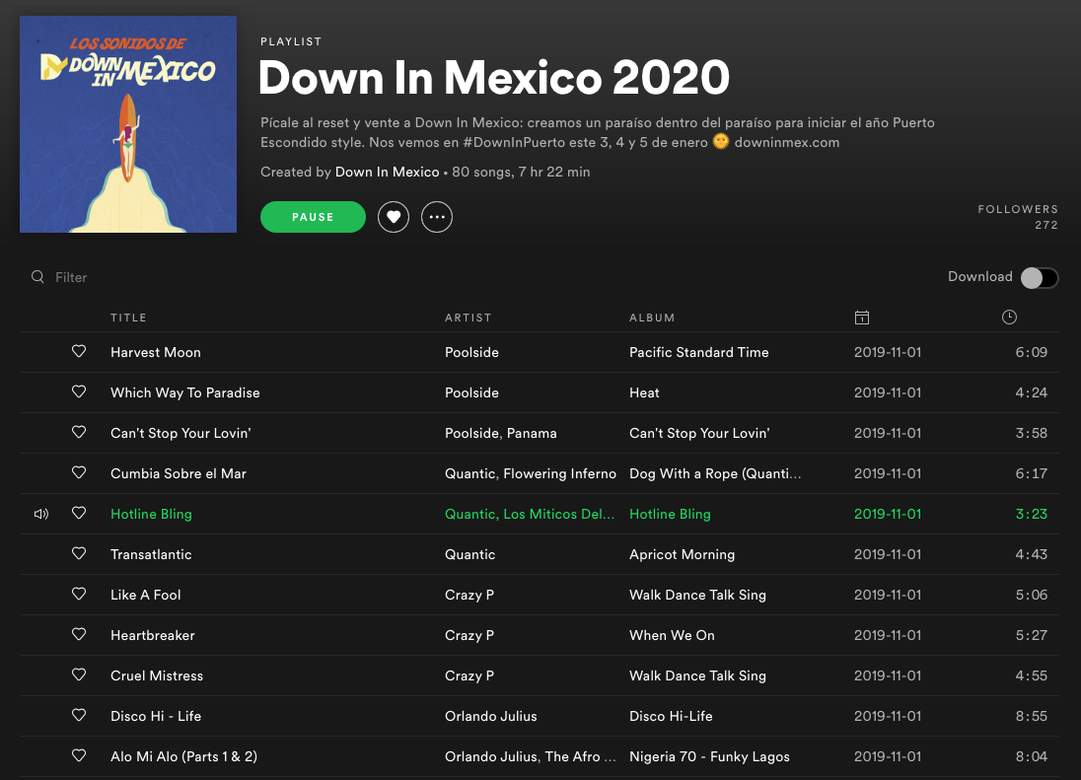Open the album When We On

[673, 635]
